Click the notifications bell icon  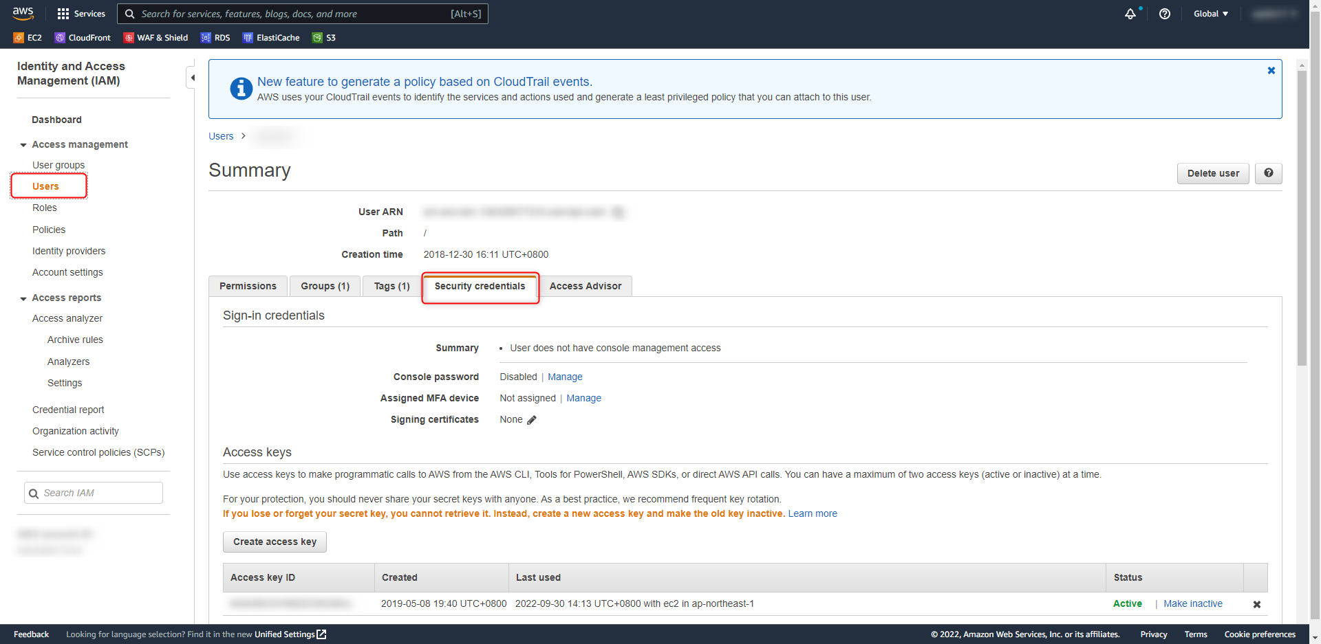[x=1130, y=14]
